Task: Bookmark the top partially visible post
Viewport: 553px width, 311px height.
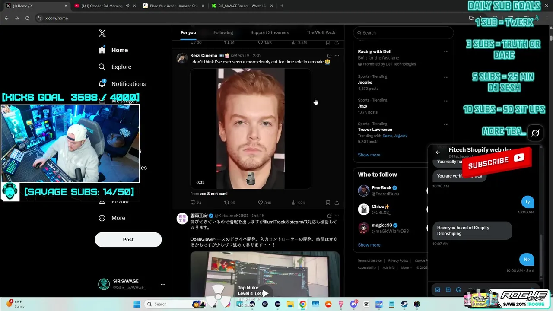Action: click(x=328, y=42)
